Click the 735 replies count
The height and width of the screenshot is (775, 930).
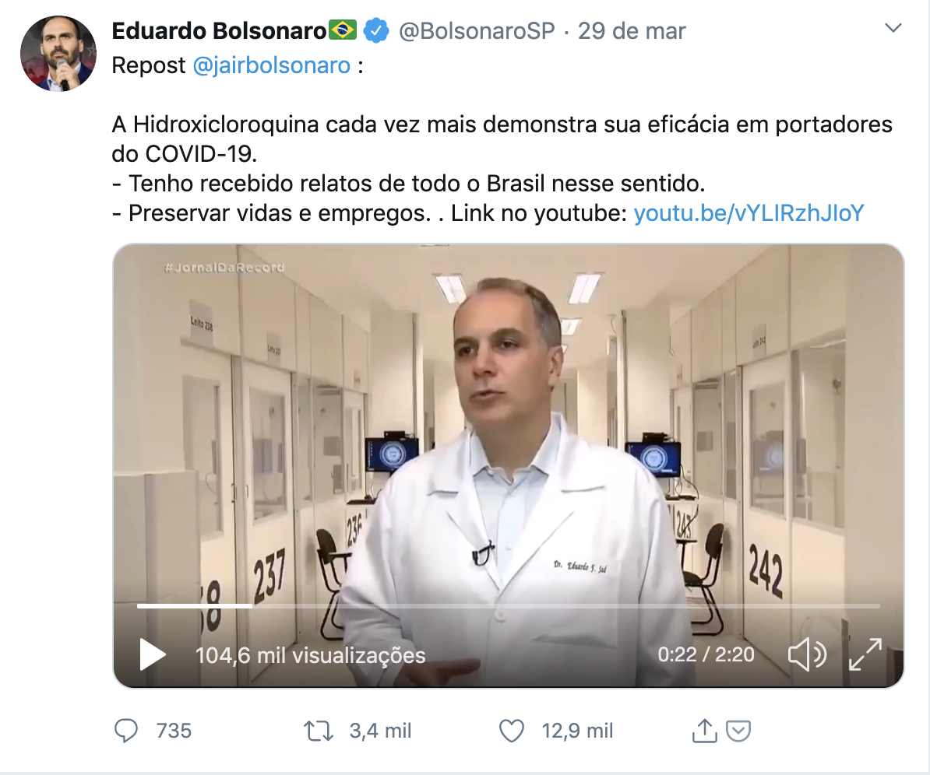(x=174, y=731)
